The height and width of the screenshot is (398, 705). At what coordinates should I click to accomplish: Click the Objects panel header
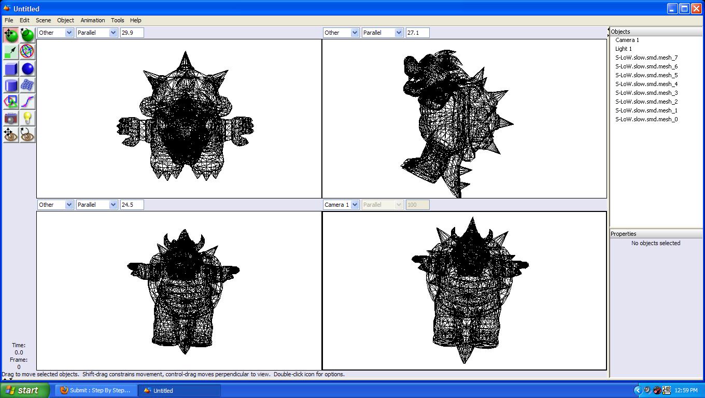click(x=656, y=32)
